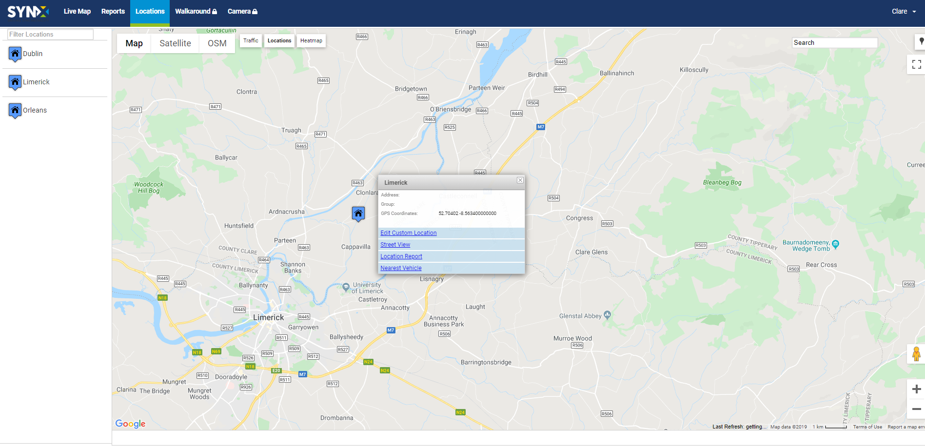925x448 pixels.
Task: Expand the Clare user dropdown
Action: (x=904, y=11)
